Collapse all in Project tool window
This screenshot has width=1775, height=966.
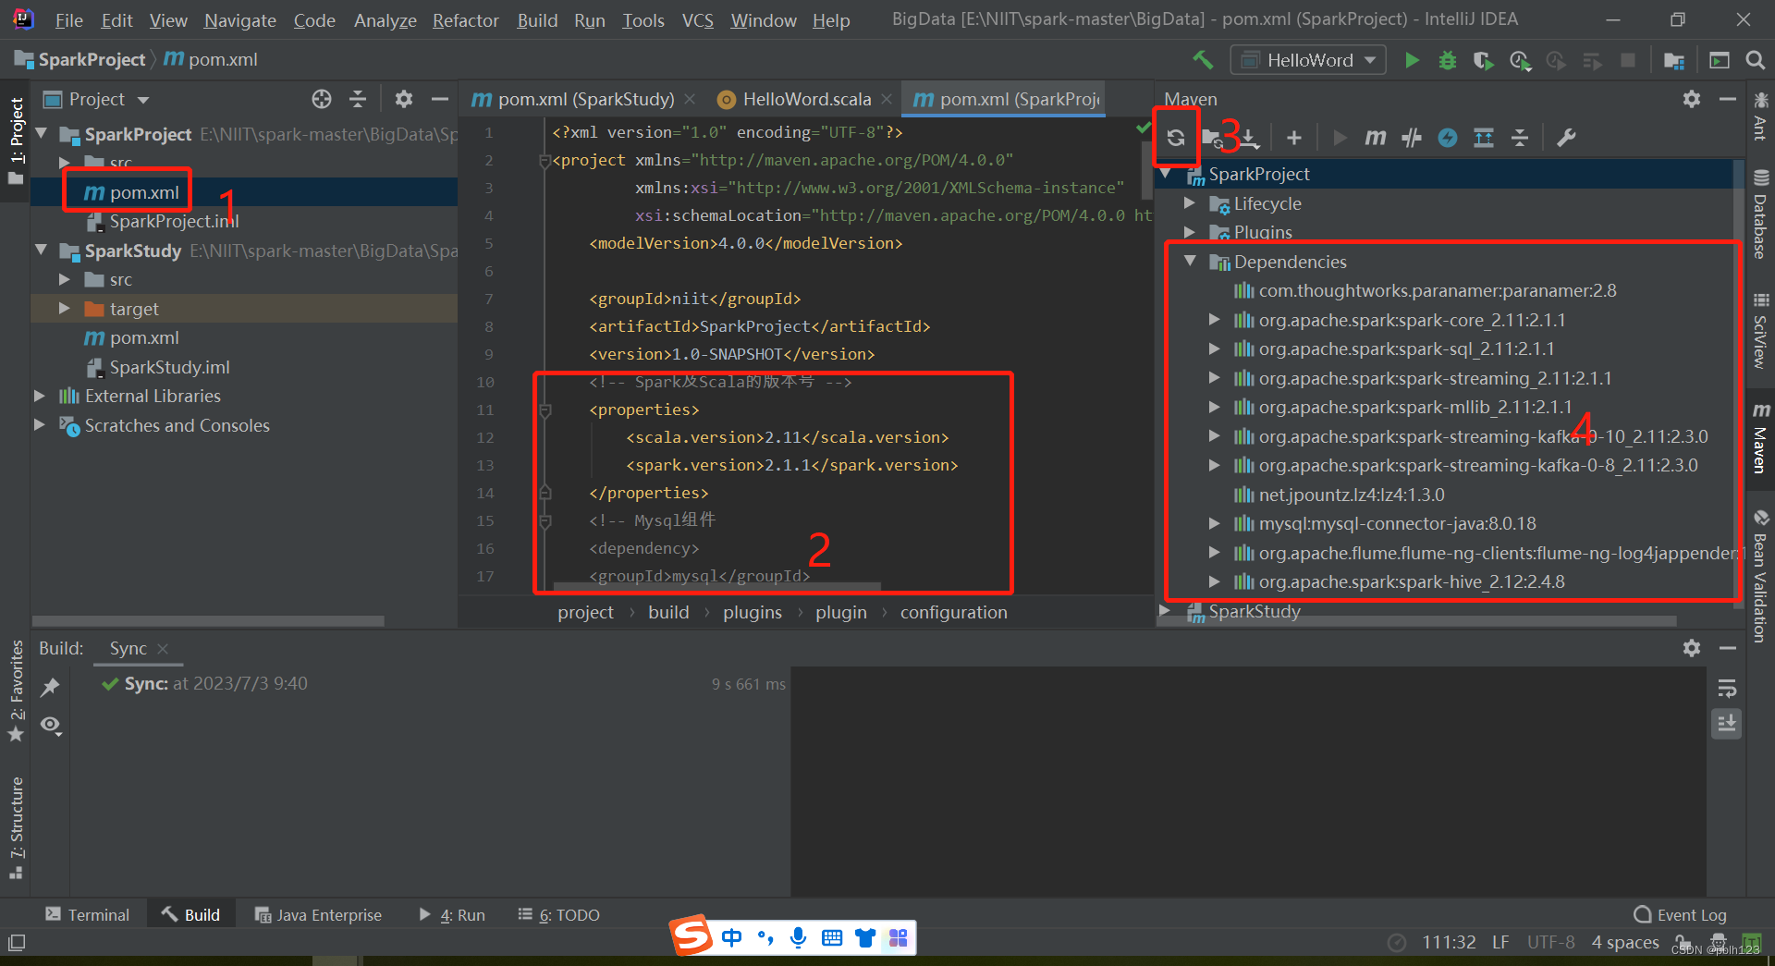(358, 99)
